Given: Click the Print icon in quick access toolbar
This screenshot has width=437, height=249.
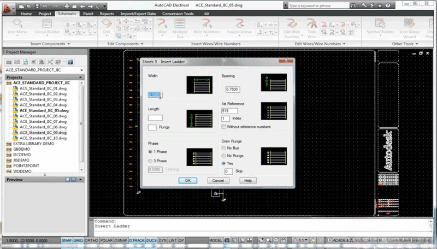Looking at the screenshot, I should pos(67,6).
